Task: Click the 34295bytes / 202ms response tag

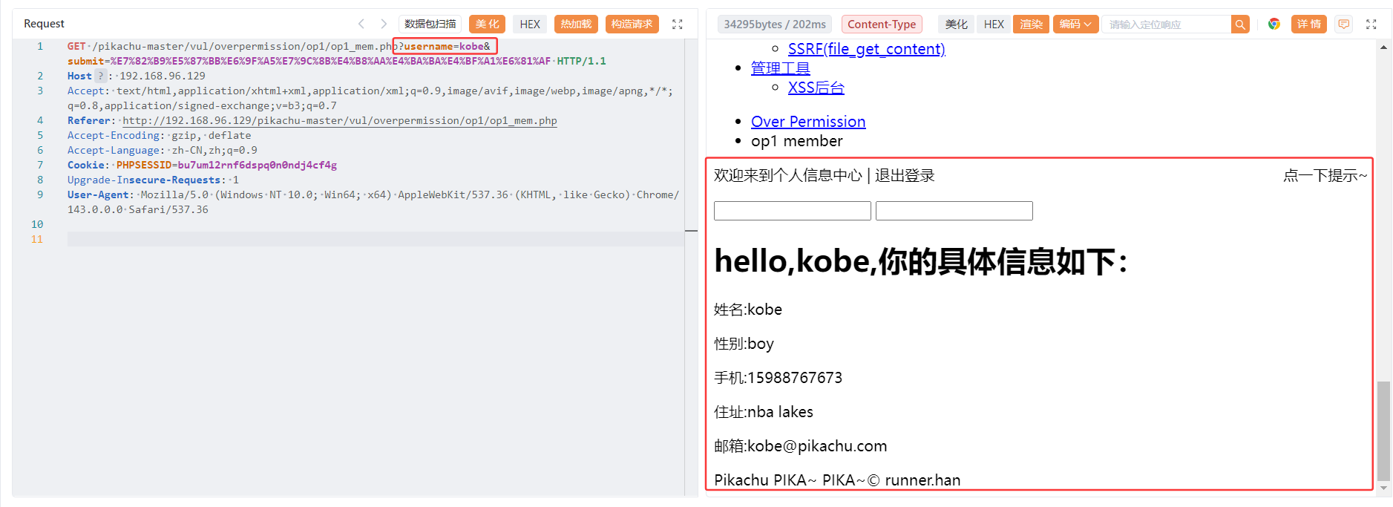Action: pos(775,24)
